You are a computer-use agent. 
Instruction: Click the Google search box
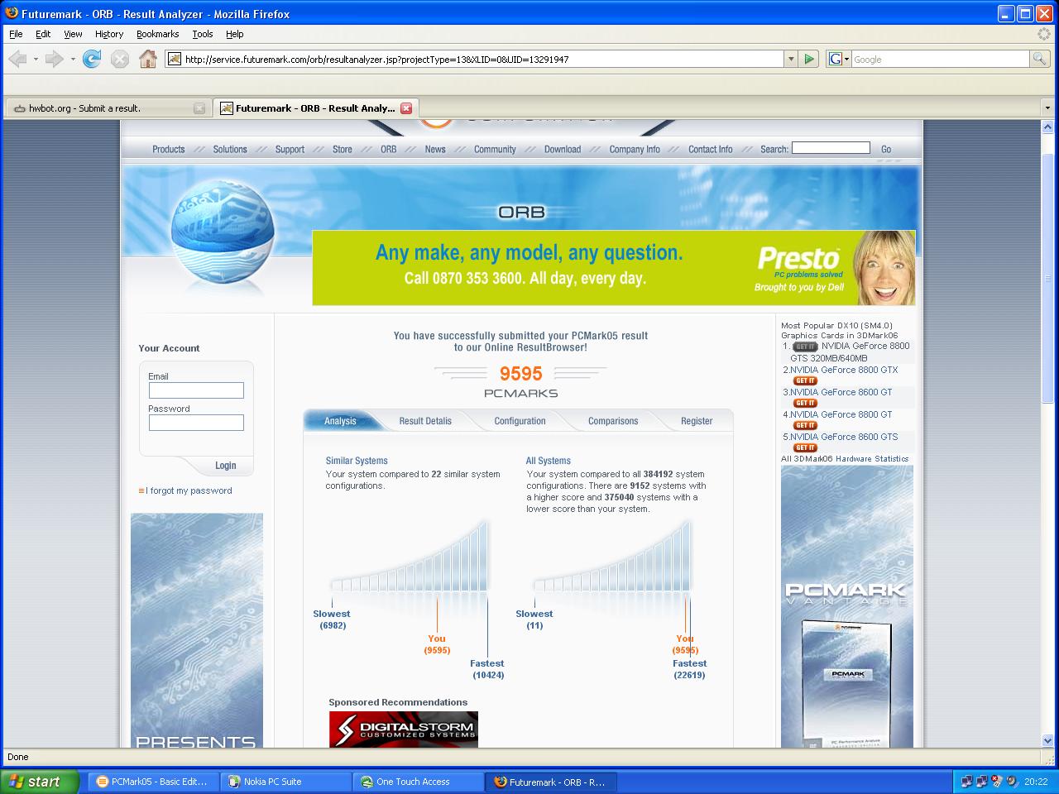point(940,59)
